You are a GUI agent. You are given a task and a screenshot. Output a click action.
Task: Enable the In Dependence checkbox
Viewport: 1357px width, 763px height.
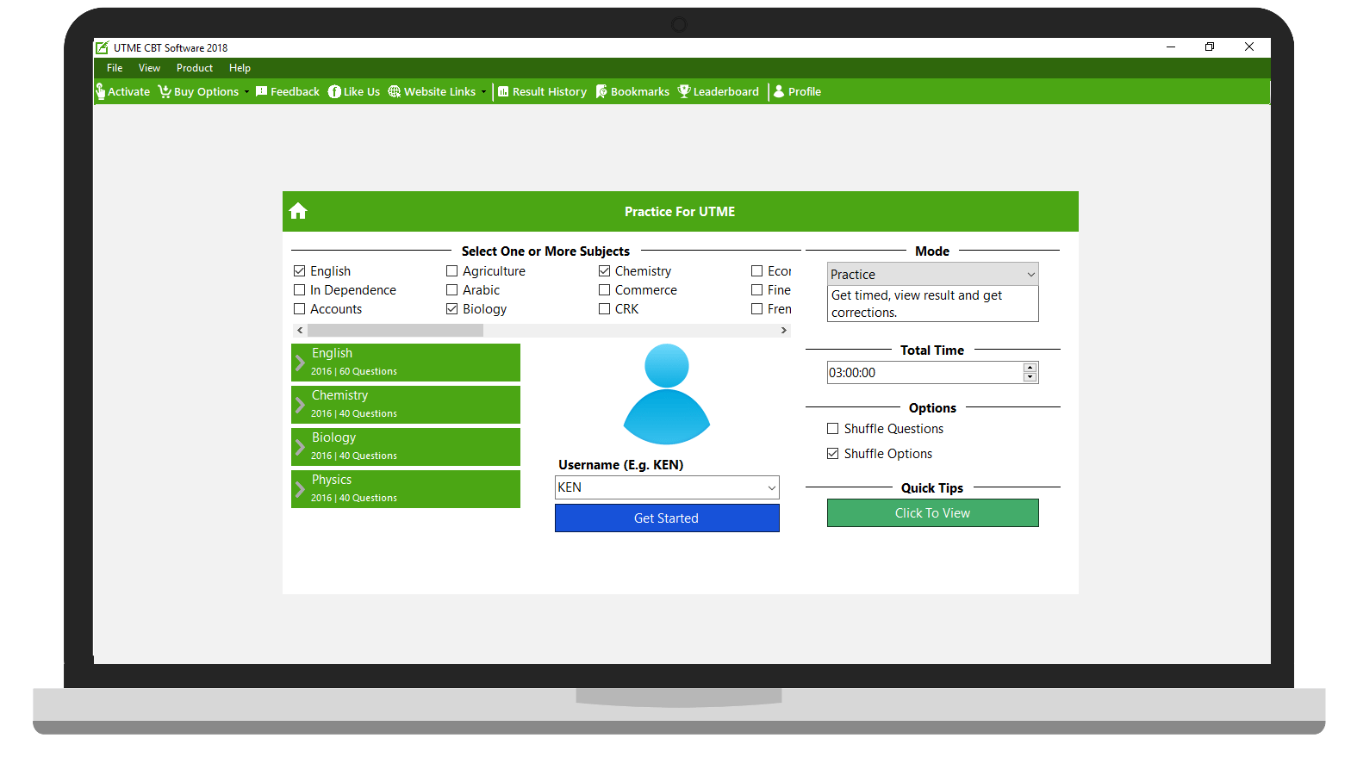pos(300,290)
